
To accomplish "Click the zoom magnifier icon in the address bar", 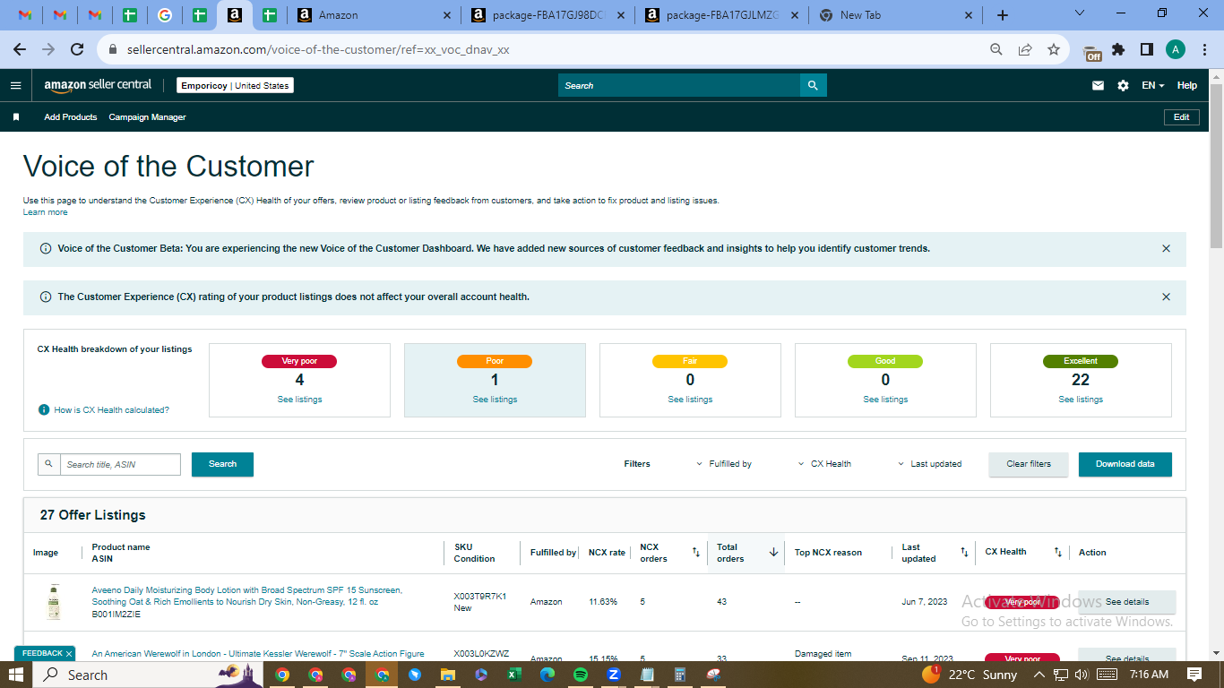I will 996,49.
